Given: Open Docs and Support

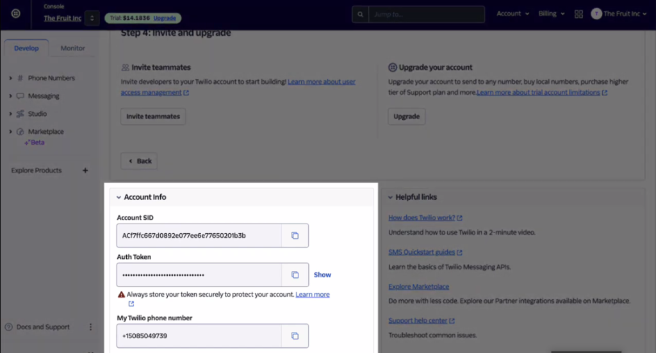Looking at the screenshot, I should 43,327.
